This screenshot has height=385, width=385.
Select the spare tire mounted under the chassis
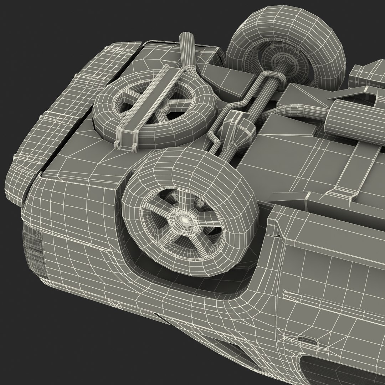(x=155, y=110)
